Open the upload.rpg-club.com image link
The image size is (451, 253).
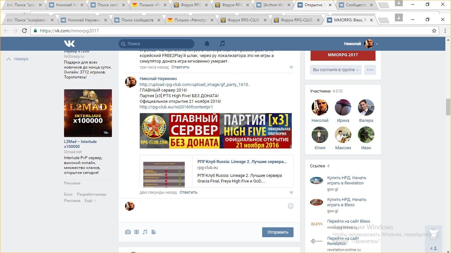195,85
